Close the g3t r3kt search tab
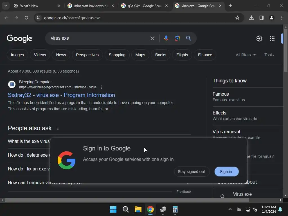288x216 pixels. (x=166, y=6)
